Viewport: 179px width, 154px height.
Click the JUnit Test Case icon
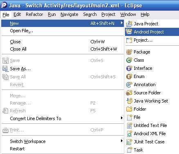click(x=129, y=142)
